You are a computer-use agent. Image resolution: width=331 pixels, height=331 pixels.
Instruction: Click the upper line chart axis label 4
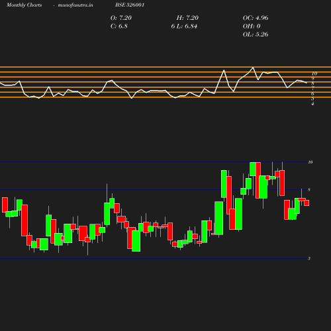312,104
